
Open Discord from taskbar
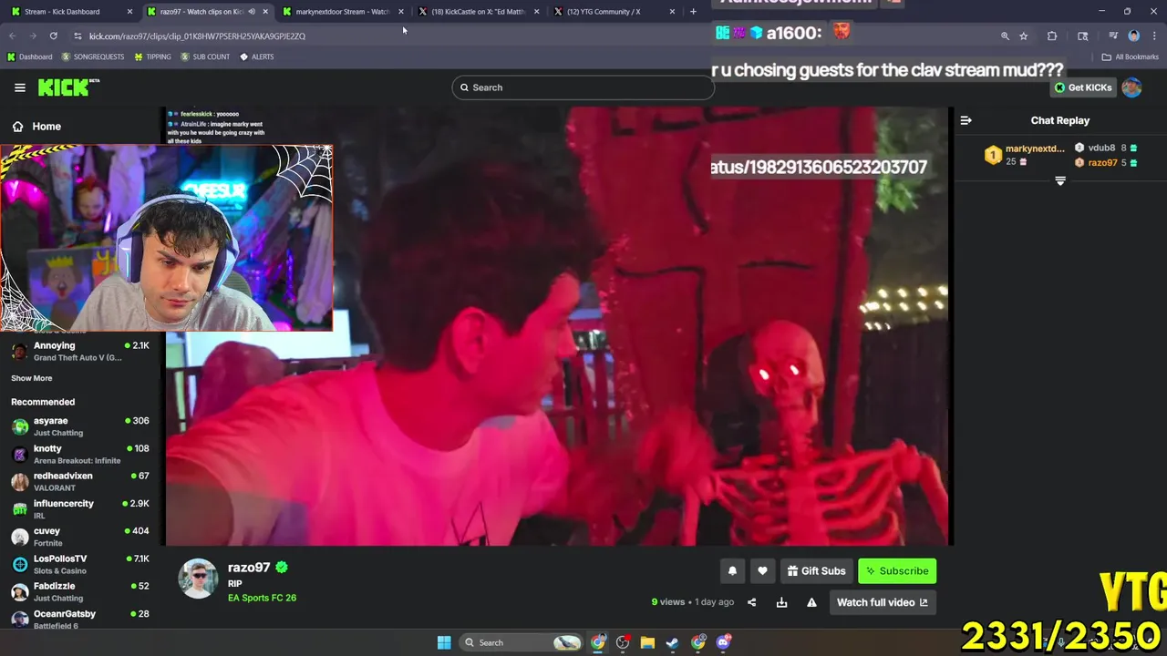tap(724, 642)
